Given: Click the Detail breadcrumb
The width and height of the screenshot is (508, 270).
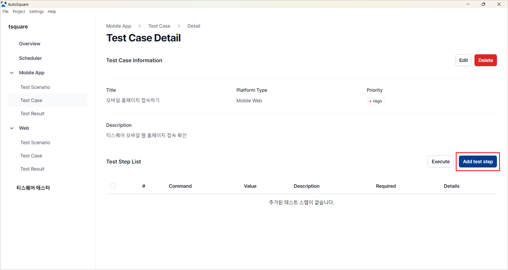Looking at the screenshot, I should point(194,26).
